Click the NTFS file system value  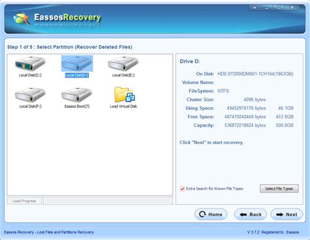[223, 91]
